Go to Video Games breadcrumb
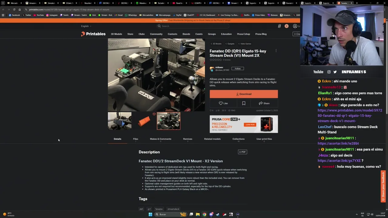The width and height of the screenshot is (388, 218). (245, 44)
